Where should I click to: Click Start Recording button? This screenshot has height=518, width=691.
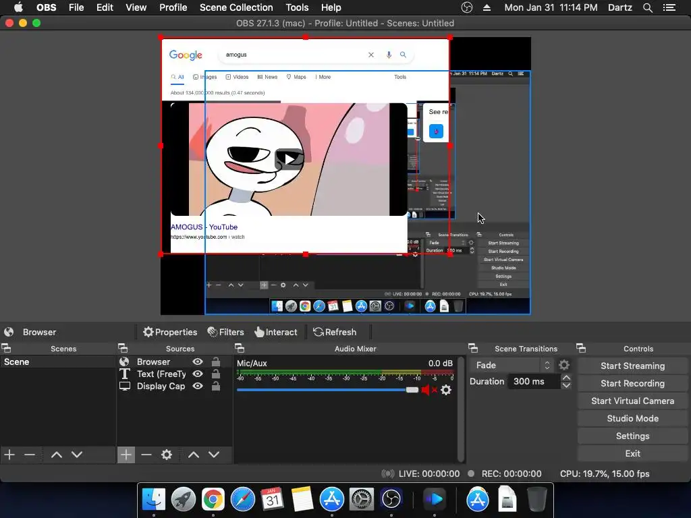click(x=632, y=384)
